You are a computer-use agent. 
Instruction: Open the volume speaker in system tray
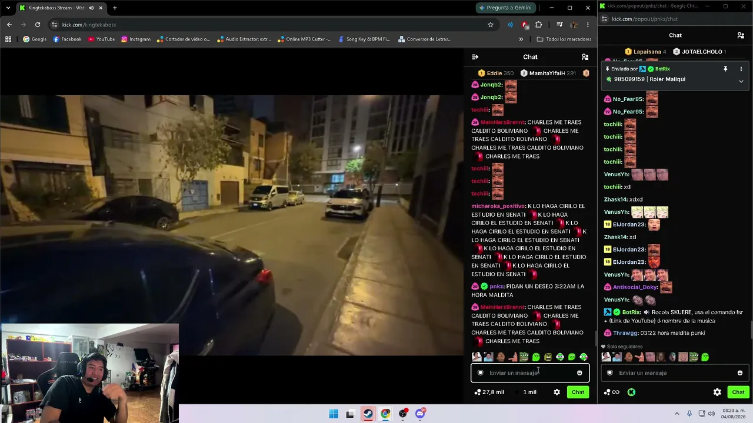click(x=711, y=414)
